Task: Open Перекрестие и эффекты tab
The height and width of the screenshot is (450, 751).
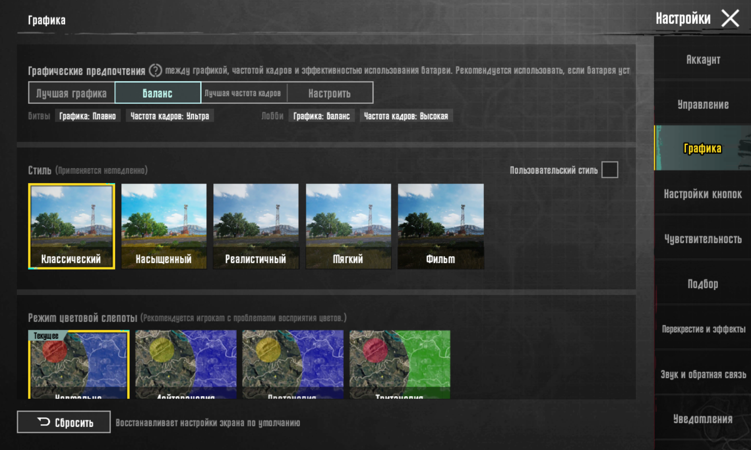Action: click(703, 329)
